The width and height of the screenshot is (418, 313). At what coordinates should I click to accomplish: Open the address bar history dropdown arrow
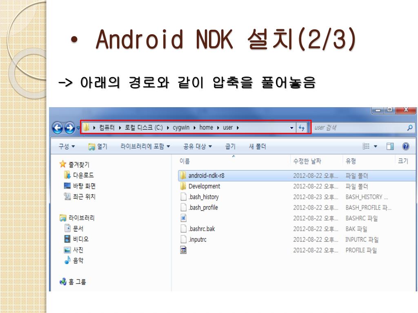click(x=291, y=128)
